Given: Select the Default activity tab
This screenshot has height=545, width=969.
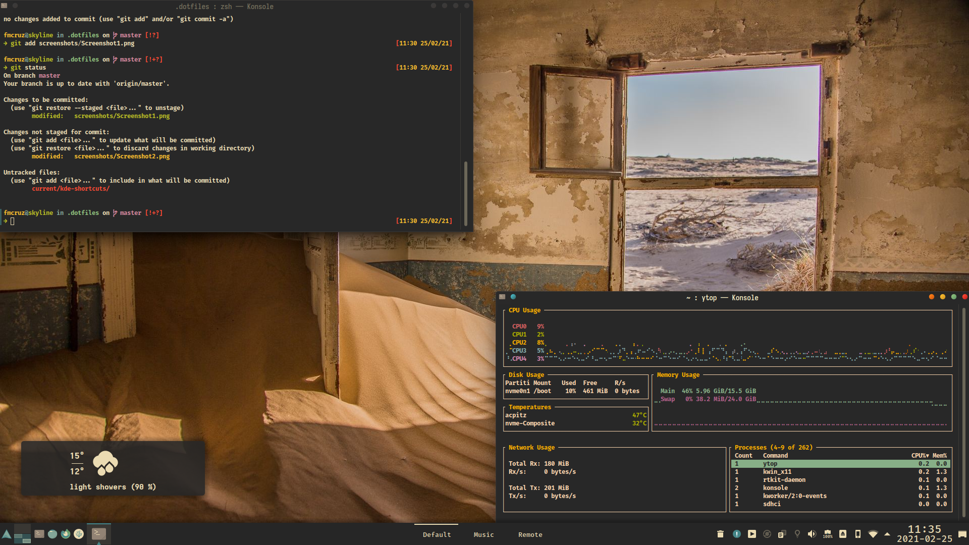Looking at the screenshot, I should (437, 534).
